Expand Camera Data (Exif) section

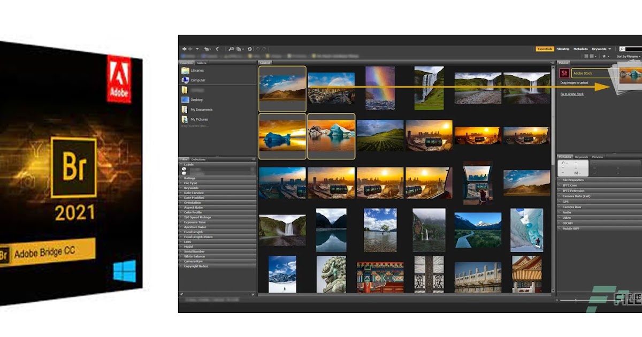click(x=599, y=196)
